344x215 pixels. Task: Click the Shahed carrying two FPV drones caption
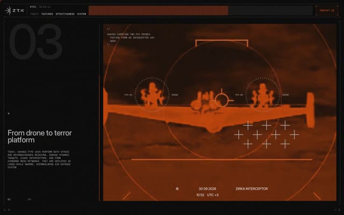coord(131,38)
